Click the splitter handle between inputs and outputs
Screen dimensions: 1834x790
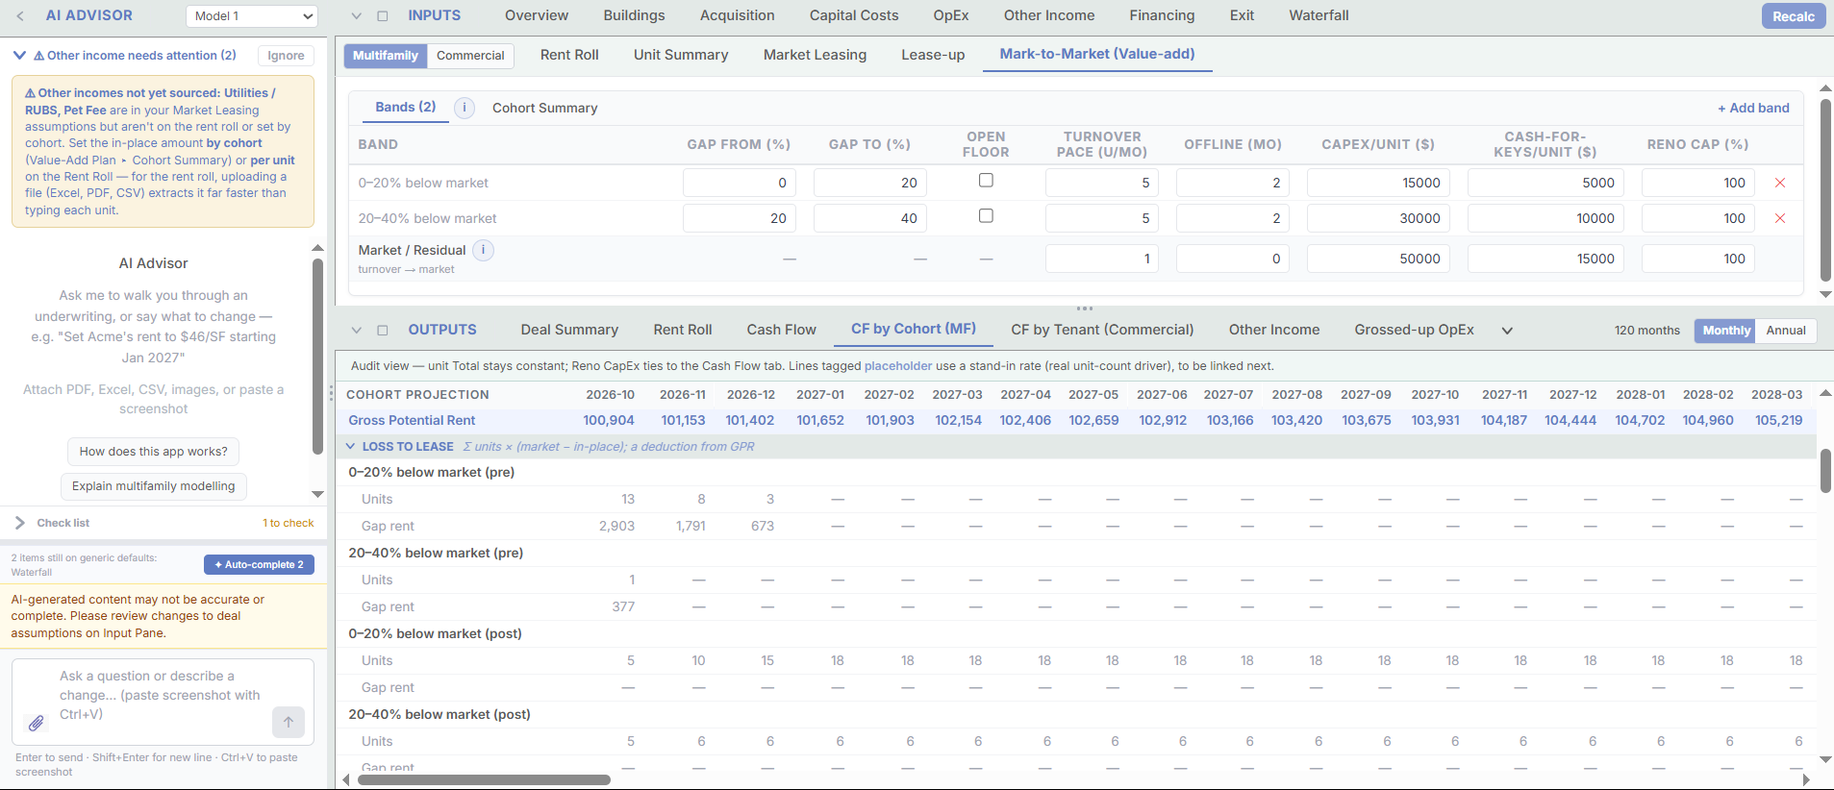[1085, 309]
